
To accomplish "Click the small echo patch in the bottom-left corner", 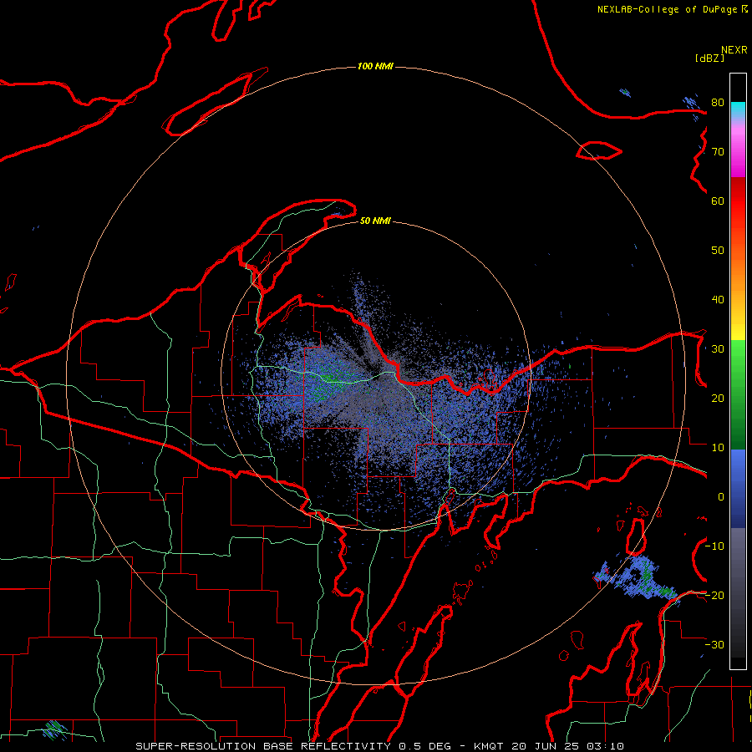I will pos(54,729).
